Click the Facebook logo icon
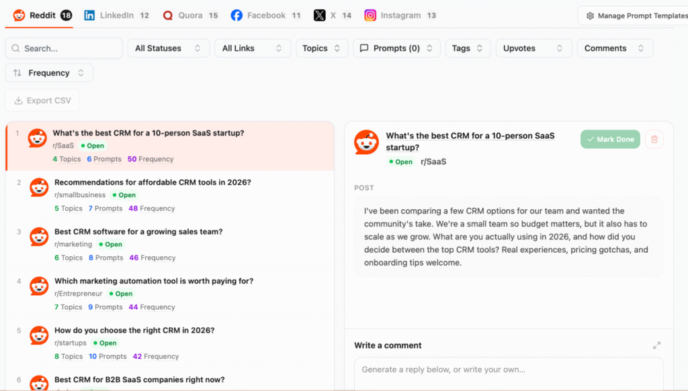The width and height of the screenshot is (688, 391). point(236,15)
